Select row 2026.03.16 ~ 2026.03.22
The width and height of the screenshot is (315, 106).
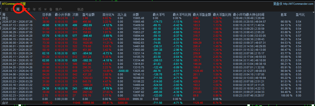click(17, 85)
